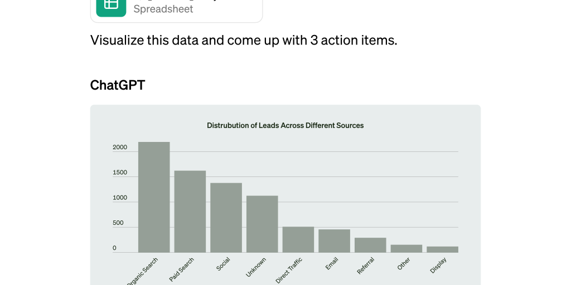Screen dimensions: 571x285
Task: Click the Unknown bar in the chart
Action: pos(262,224)
